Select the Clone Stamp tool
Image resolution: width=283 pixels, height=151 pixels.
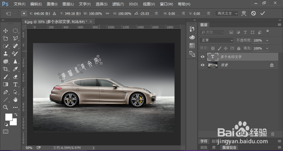[x=6, y=54]
